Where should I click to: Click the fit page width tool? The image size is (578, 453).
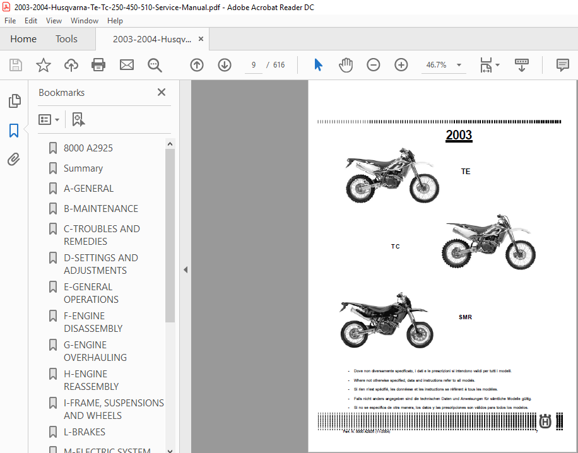486,65
